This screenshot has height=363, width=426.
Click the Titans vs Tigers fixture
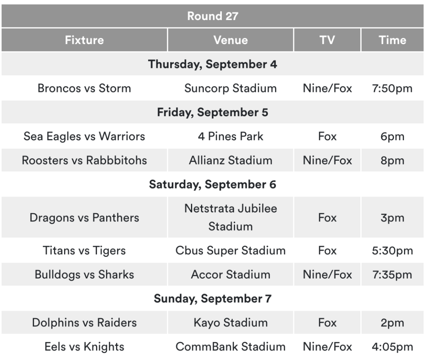[84, 251]
